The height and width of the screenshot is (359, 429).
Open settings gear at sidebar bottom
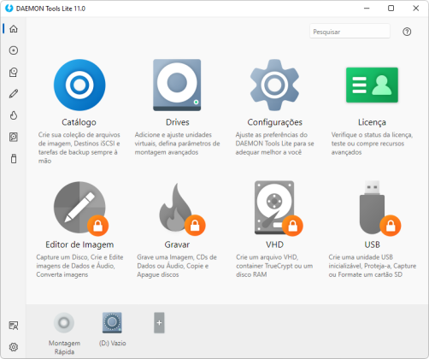tap(14, 347)
